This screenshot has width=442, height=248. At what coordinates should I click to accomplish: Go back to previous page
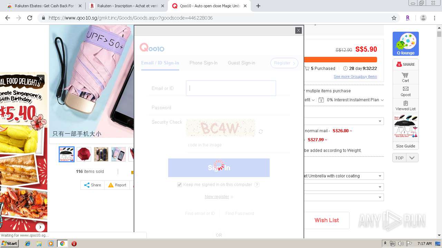click(8, 18)
